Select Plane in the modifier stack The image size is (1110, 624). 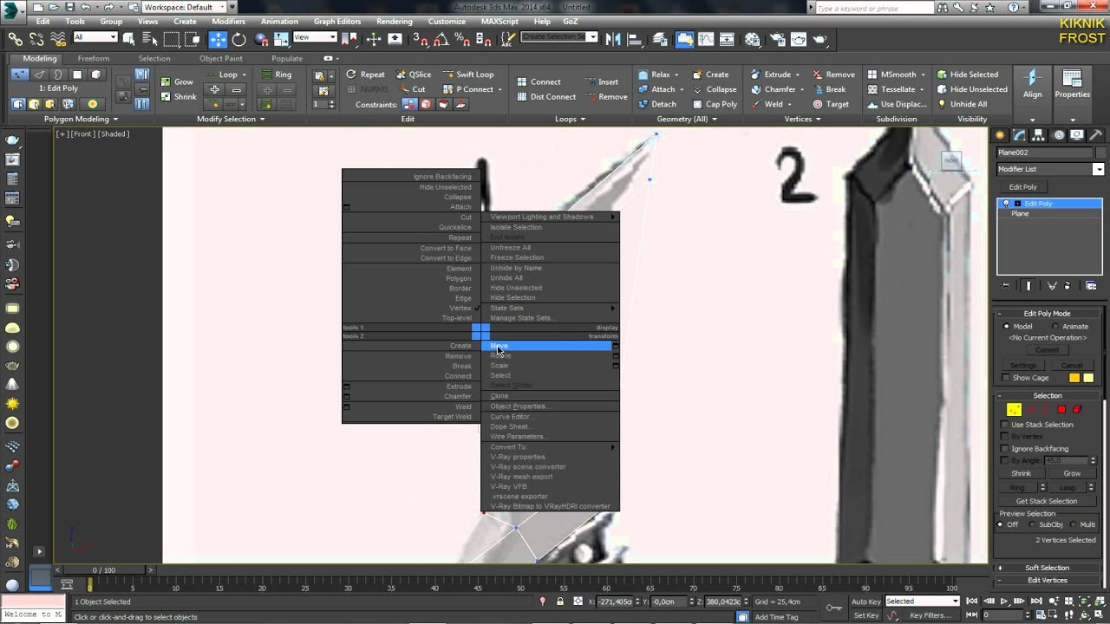[1020, 213]
